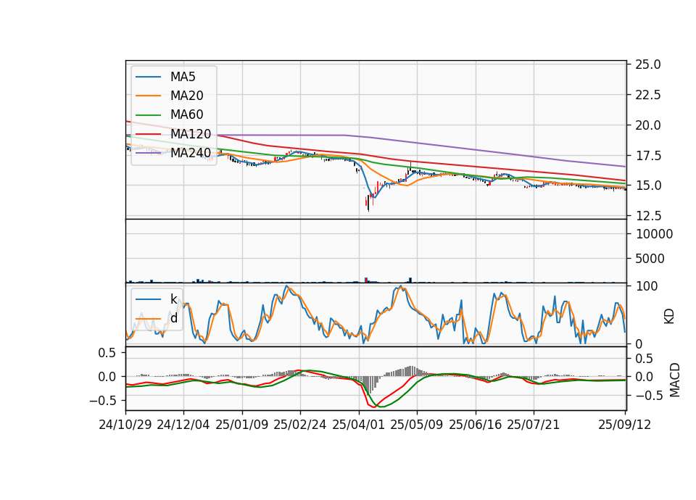Click the MA120 legend label

point(191,133)
